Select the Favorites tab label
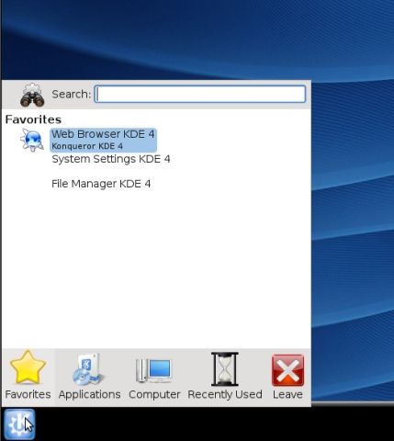This screenshot has height=441, width=394. coord(28,394)
